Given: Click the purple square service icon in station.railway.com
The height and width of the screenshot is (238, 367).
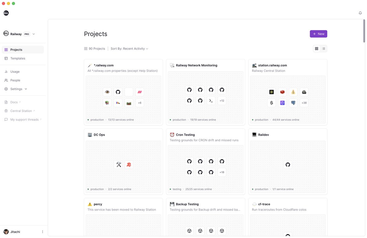Looking at the screenshot, I should pos(282,103).
